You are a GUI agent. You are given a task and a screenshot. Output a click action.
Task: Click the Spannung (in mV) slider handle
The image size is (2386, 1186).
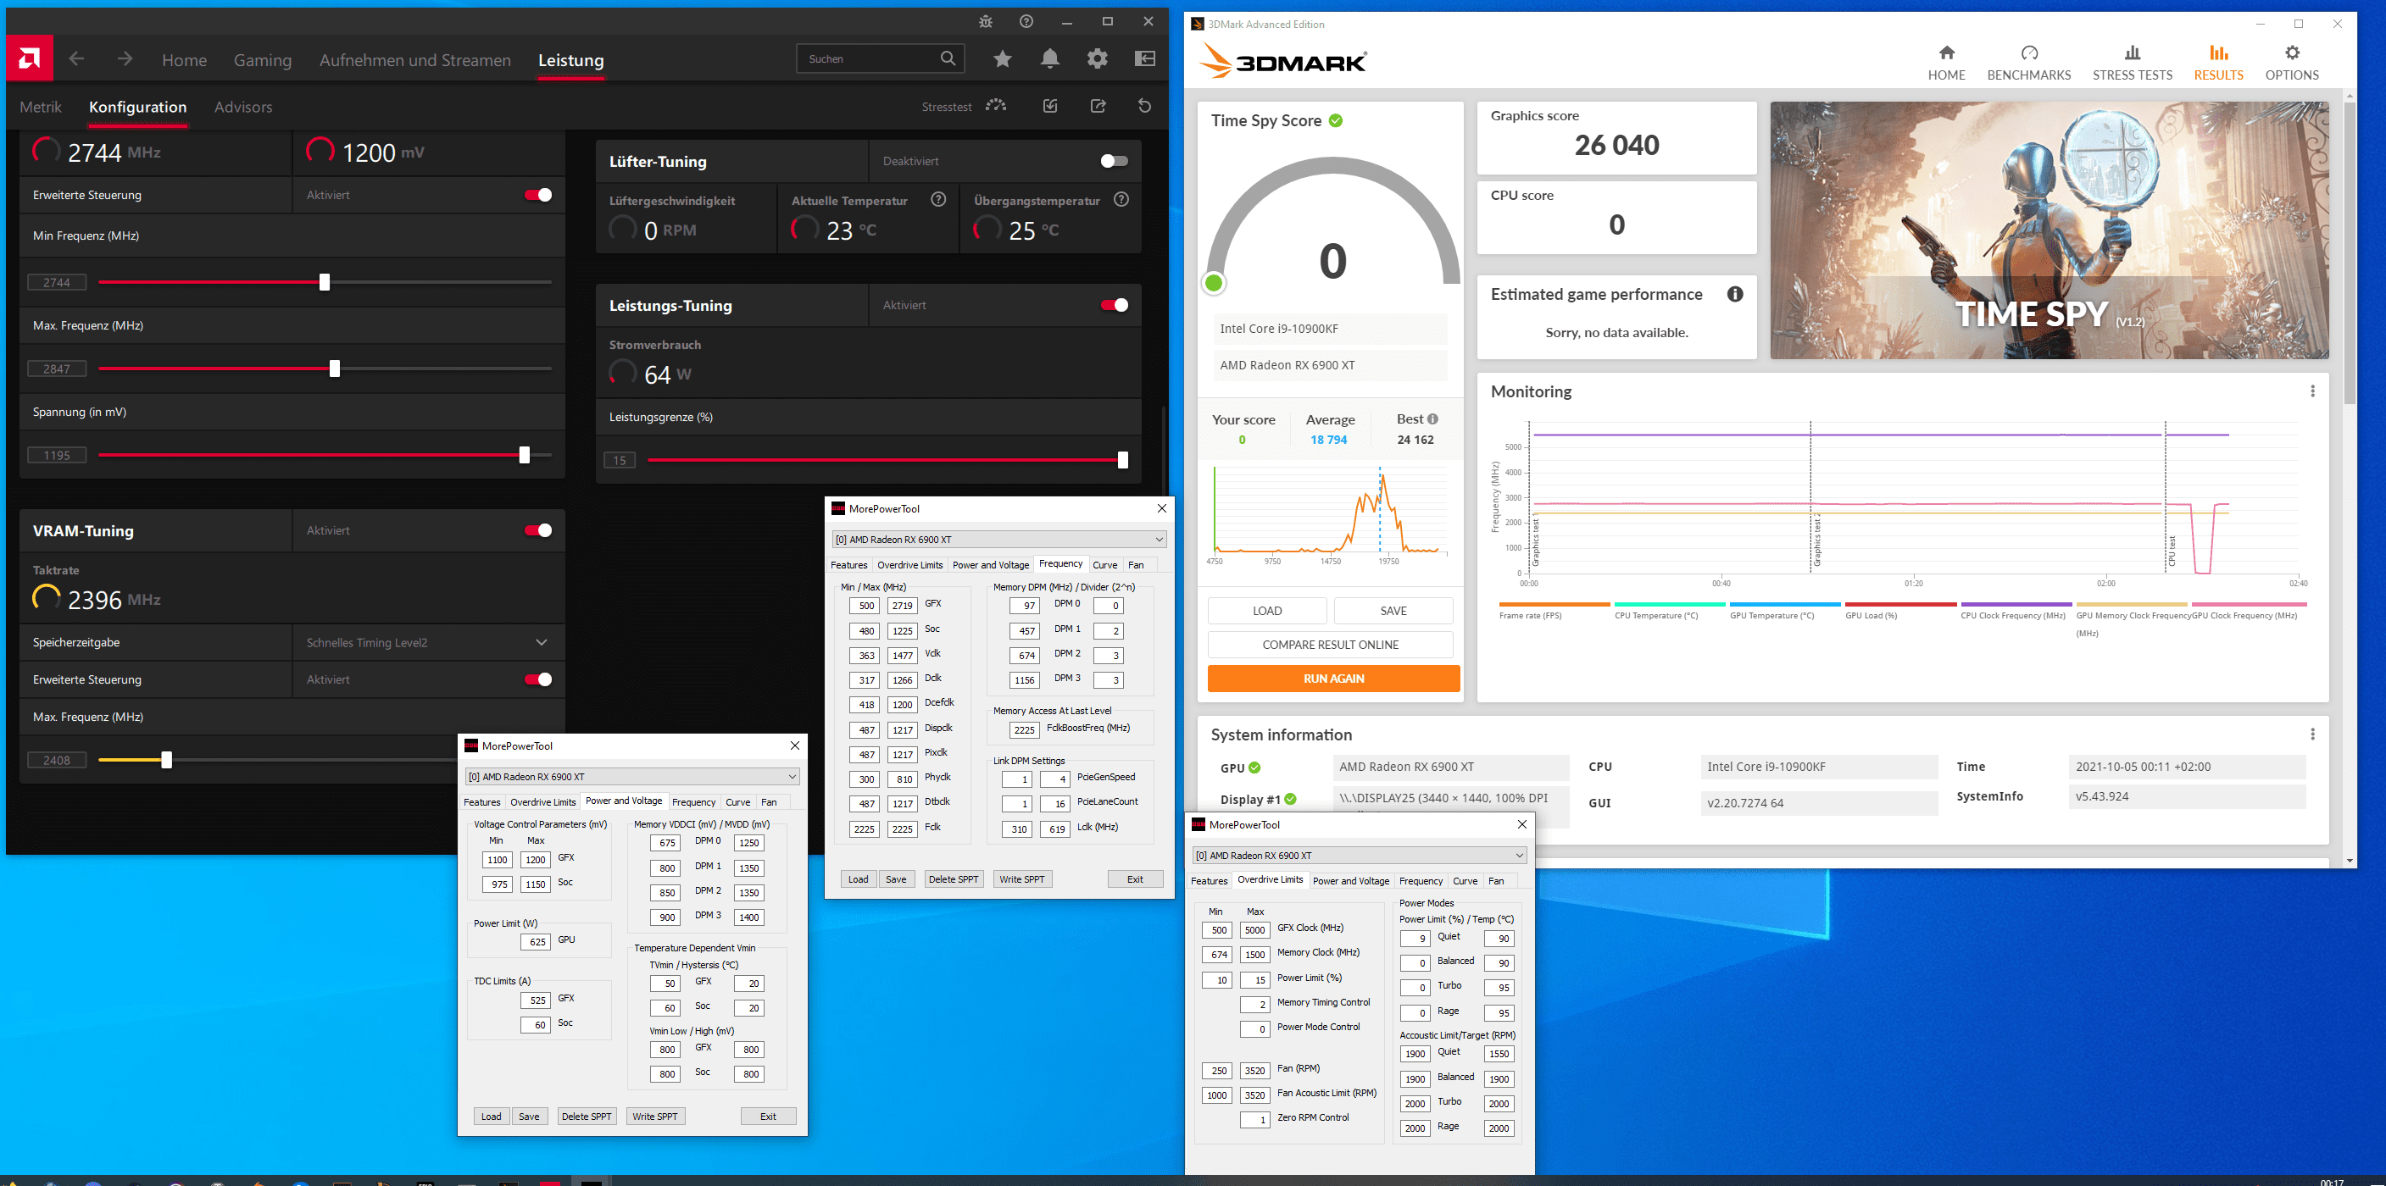[x=525, y=455]
